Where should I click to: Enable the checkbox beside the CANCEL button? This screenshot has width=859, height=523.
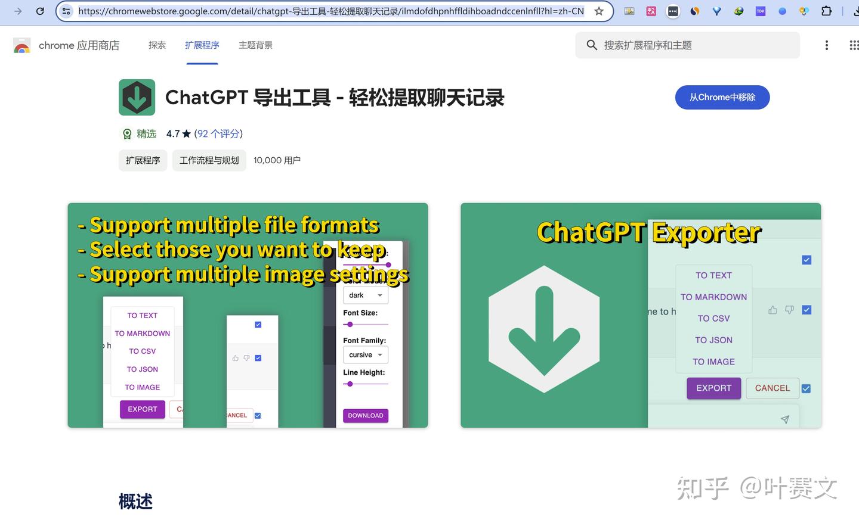tap(806, 388)
